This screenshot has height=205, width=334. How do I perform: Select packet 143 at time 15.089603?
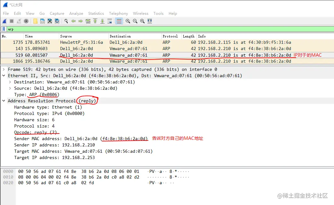pyautogui.click(x=167, y=48)
